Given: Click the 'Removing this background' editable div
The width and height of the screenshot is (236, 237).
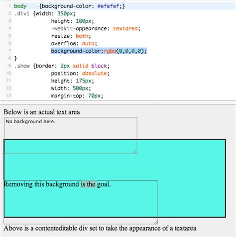Looking at the screenshot, I should pyautogui.click(x=81, y=202).
